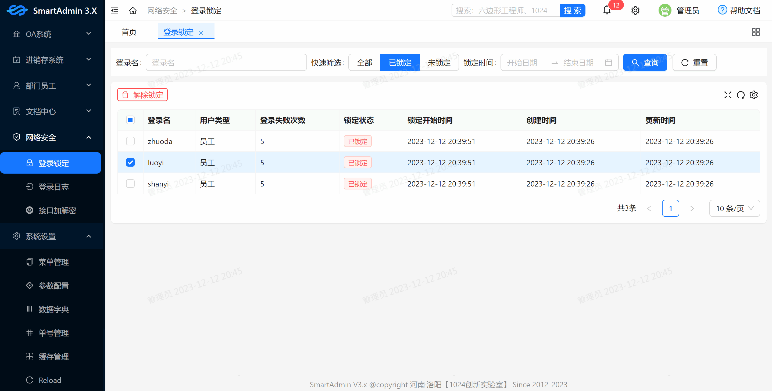The width and height of the screenshot is (772, 391).
Task: Refresh the table with the reload icon
Action: [741, 95]
